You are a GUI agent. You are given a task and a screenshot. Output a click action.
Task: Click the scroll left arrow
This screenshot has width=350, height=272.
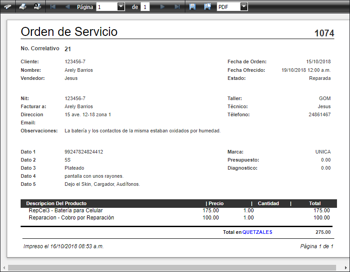pos(4,268)
